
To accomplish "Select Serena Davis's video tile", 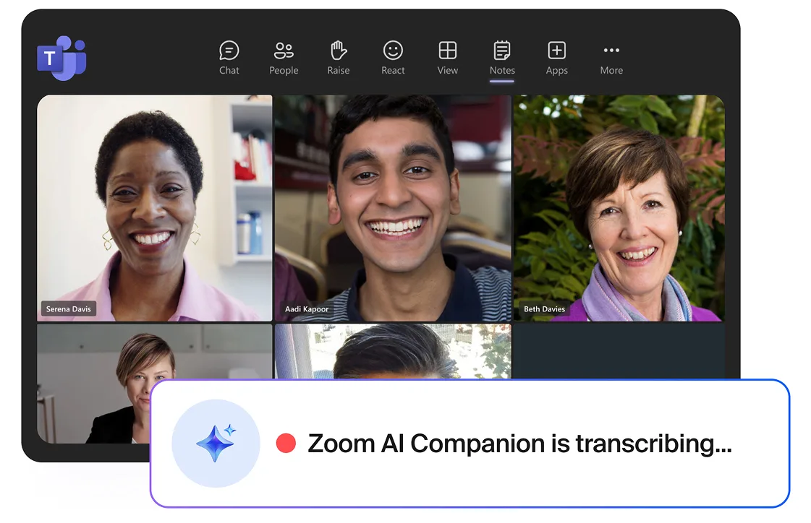I will (x=155, y=207).
